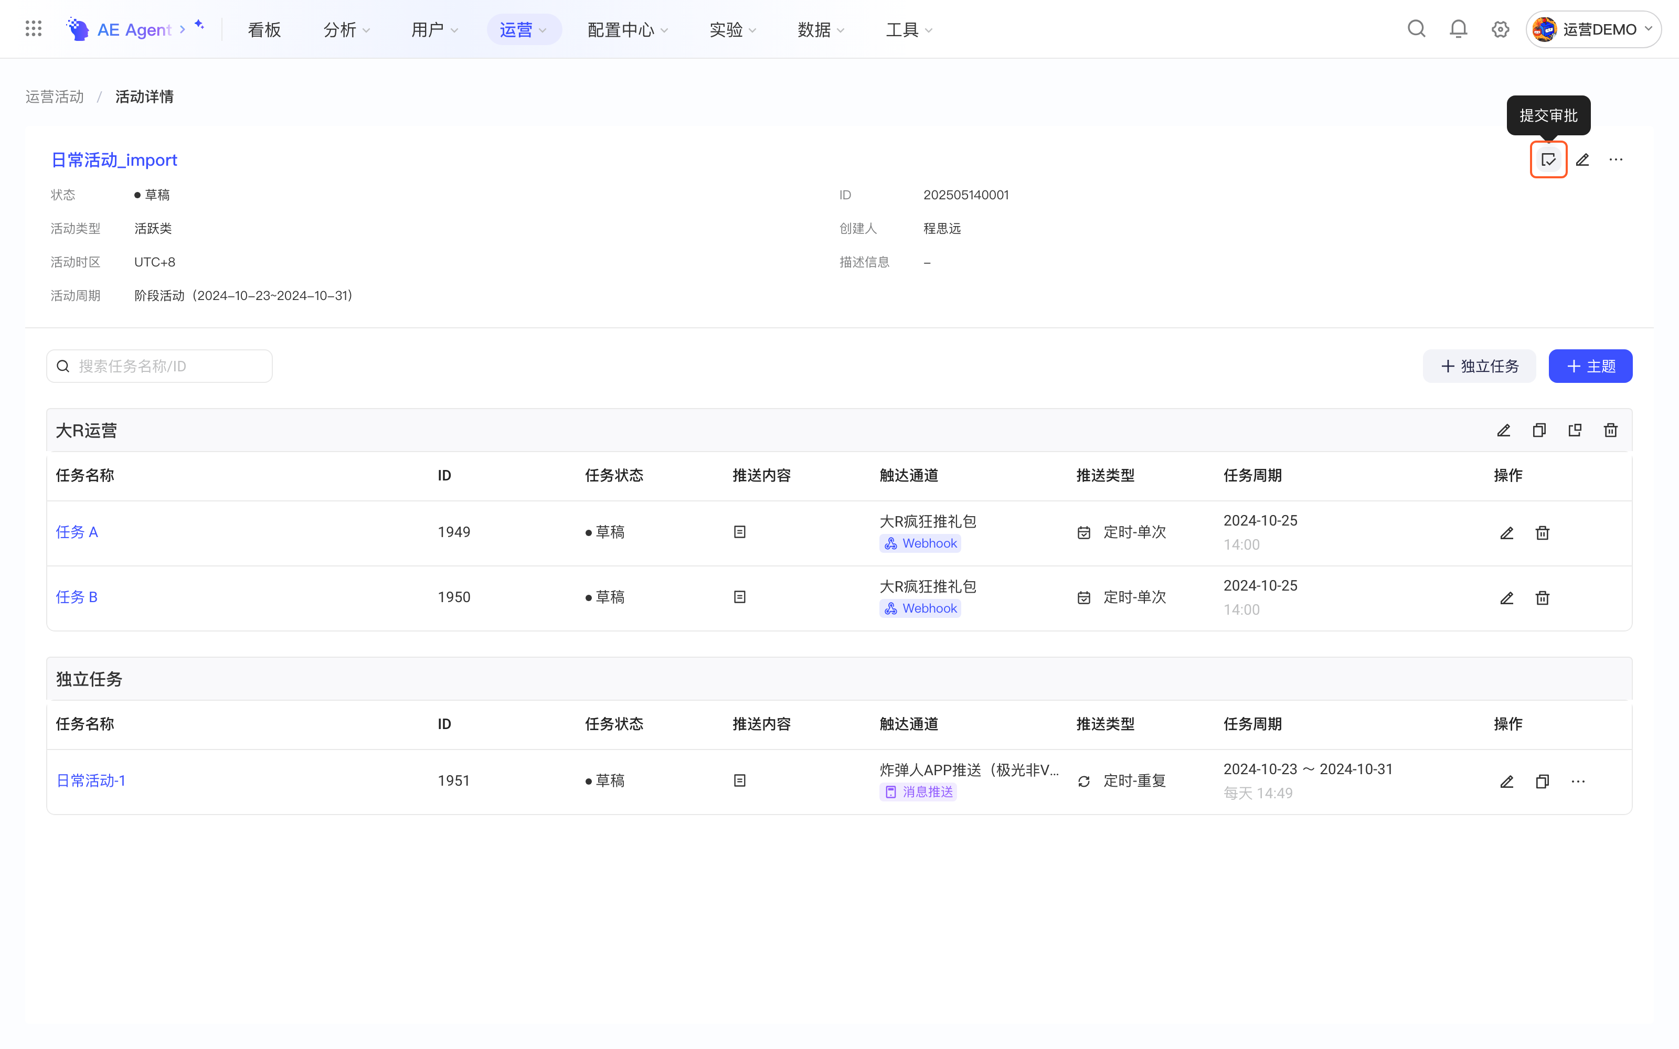Expand the 用户 menu
1679x1049 pixels.
[x=434, y=29]
